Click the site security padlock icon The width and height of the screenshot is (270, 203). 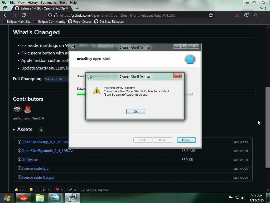(56, 15)
